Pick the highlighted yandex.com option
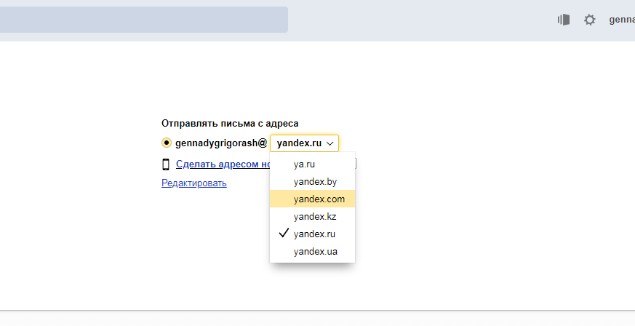The width and height of the screenshot is (635, 326). (319, 199)
